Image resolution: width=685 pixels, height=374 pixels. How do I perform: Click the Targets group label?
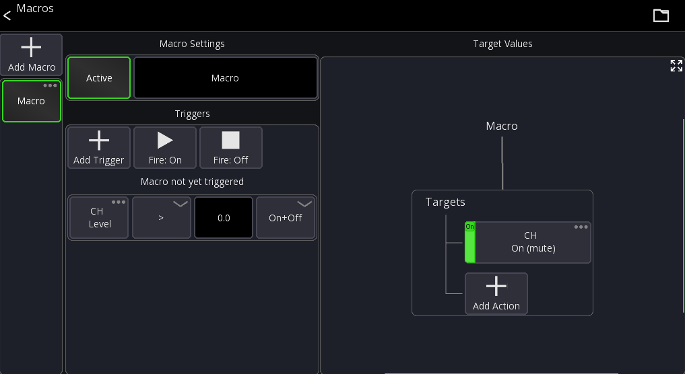(x=445, y=202)
